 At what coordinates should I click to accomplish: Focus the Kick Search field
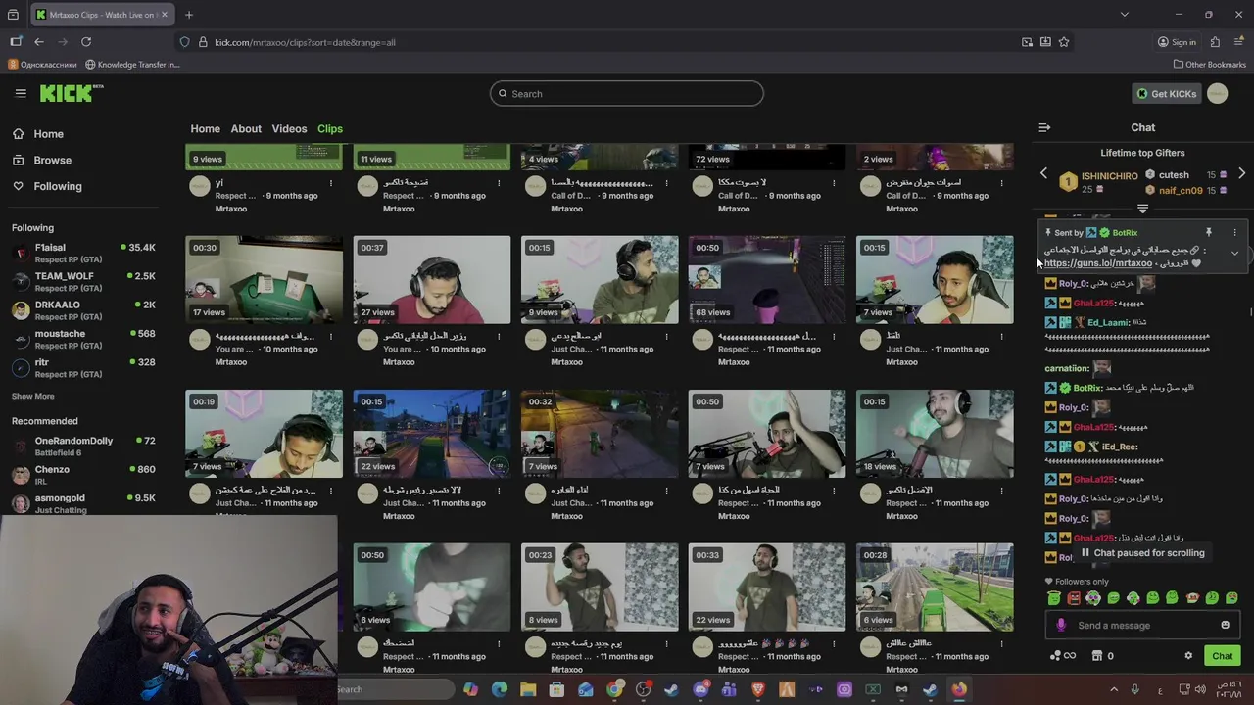pyautogui.click(x=627, y=94)
